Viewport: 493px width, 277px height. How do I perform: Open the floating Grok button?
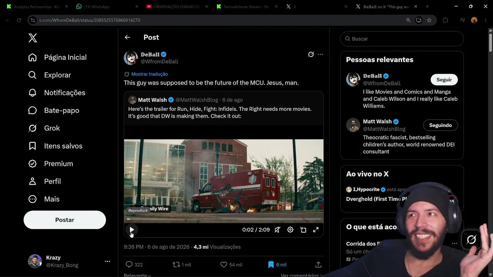tap(471, 240)
